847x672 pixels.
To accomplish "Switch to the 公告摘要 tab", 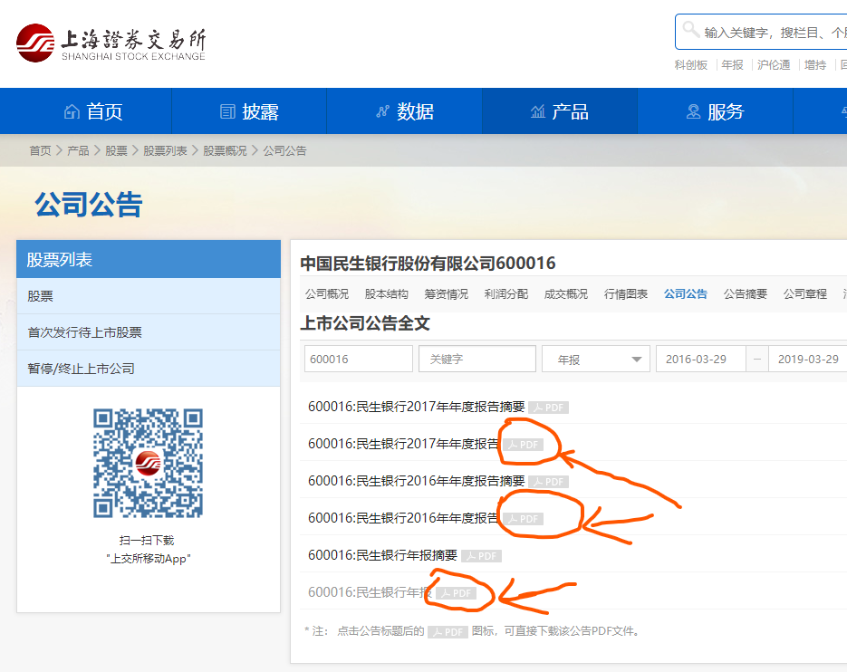I will pos(746,293).
